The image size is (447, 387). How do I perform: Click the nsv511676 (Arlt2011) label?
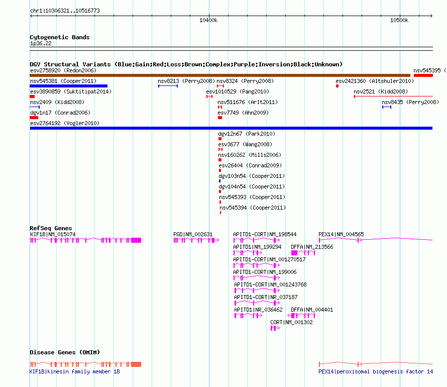(x=248, y=102)
